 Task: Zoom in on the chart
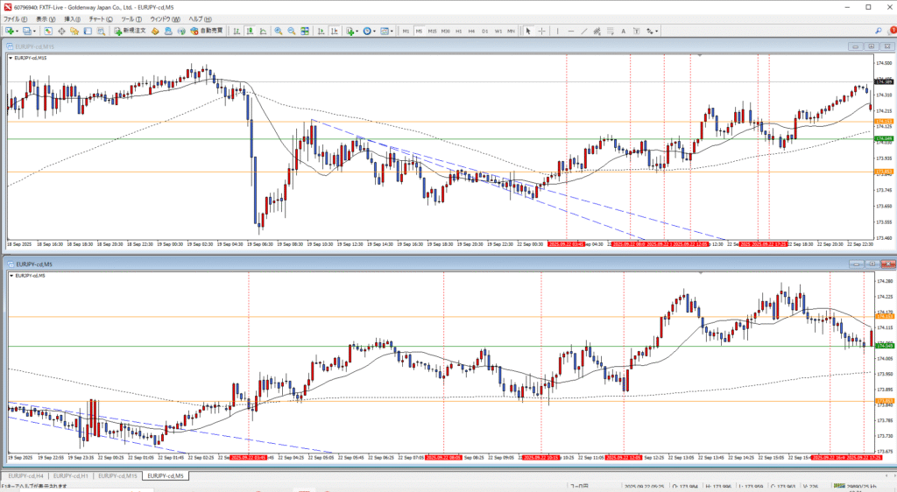pos(278,31)
